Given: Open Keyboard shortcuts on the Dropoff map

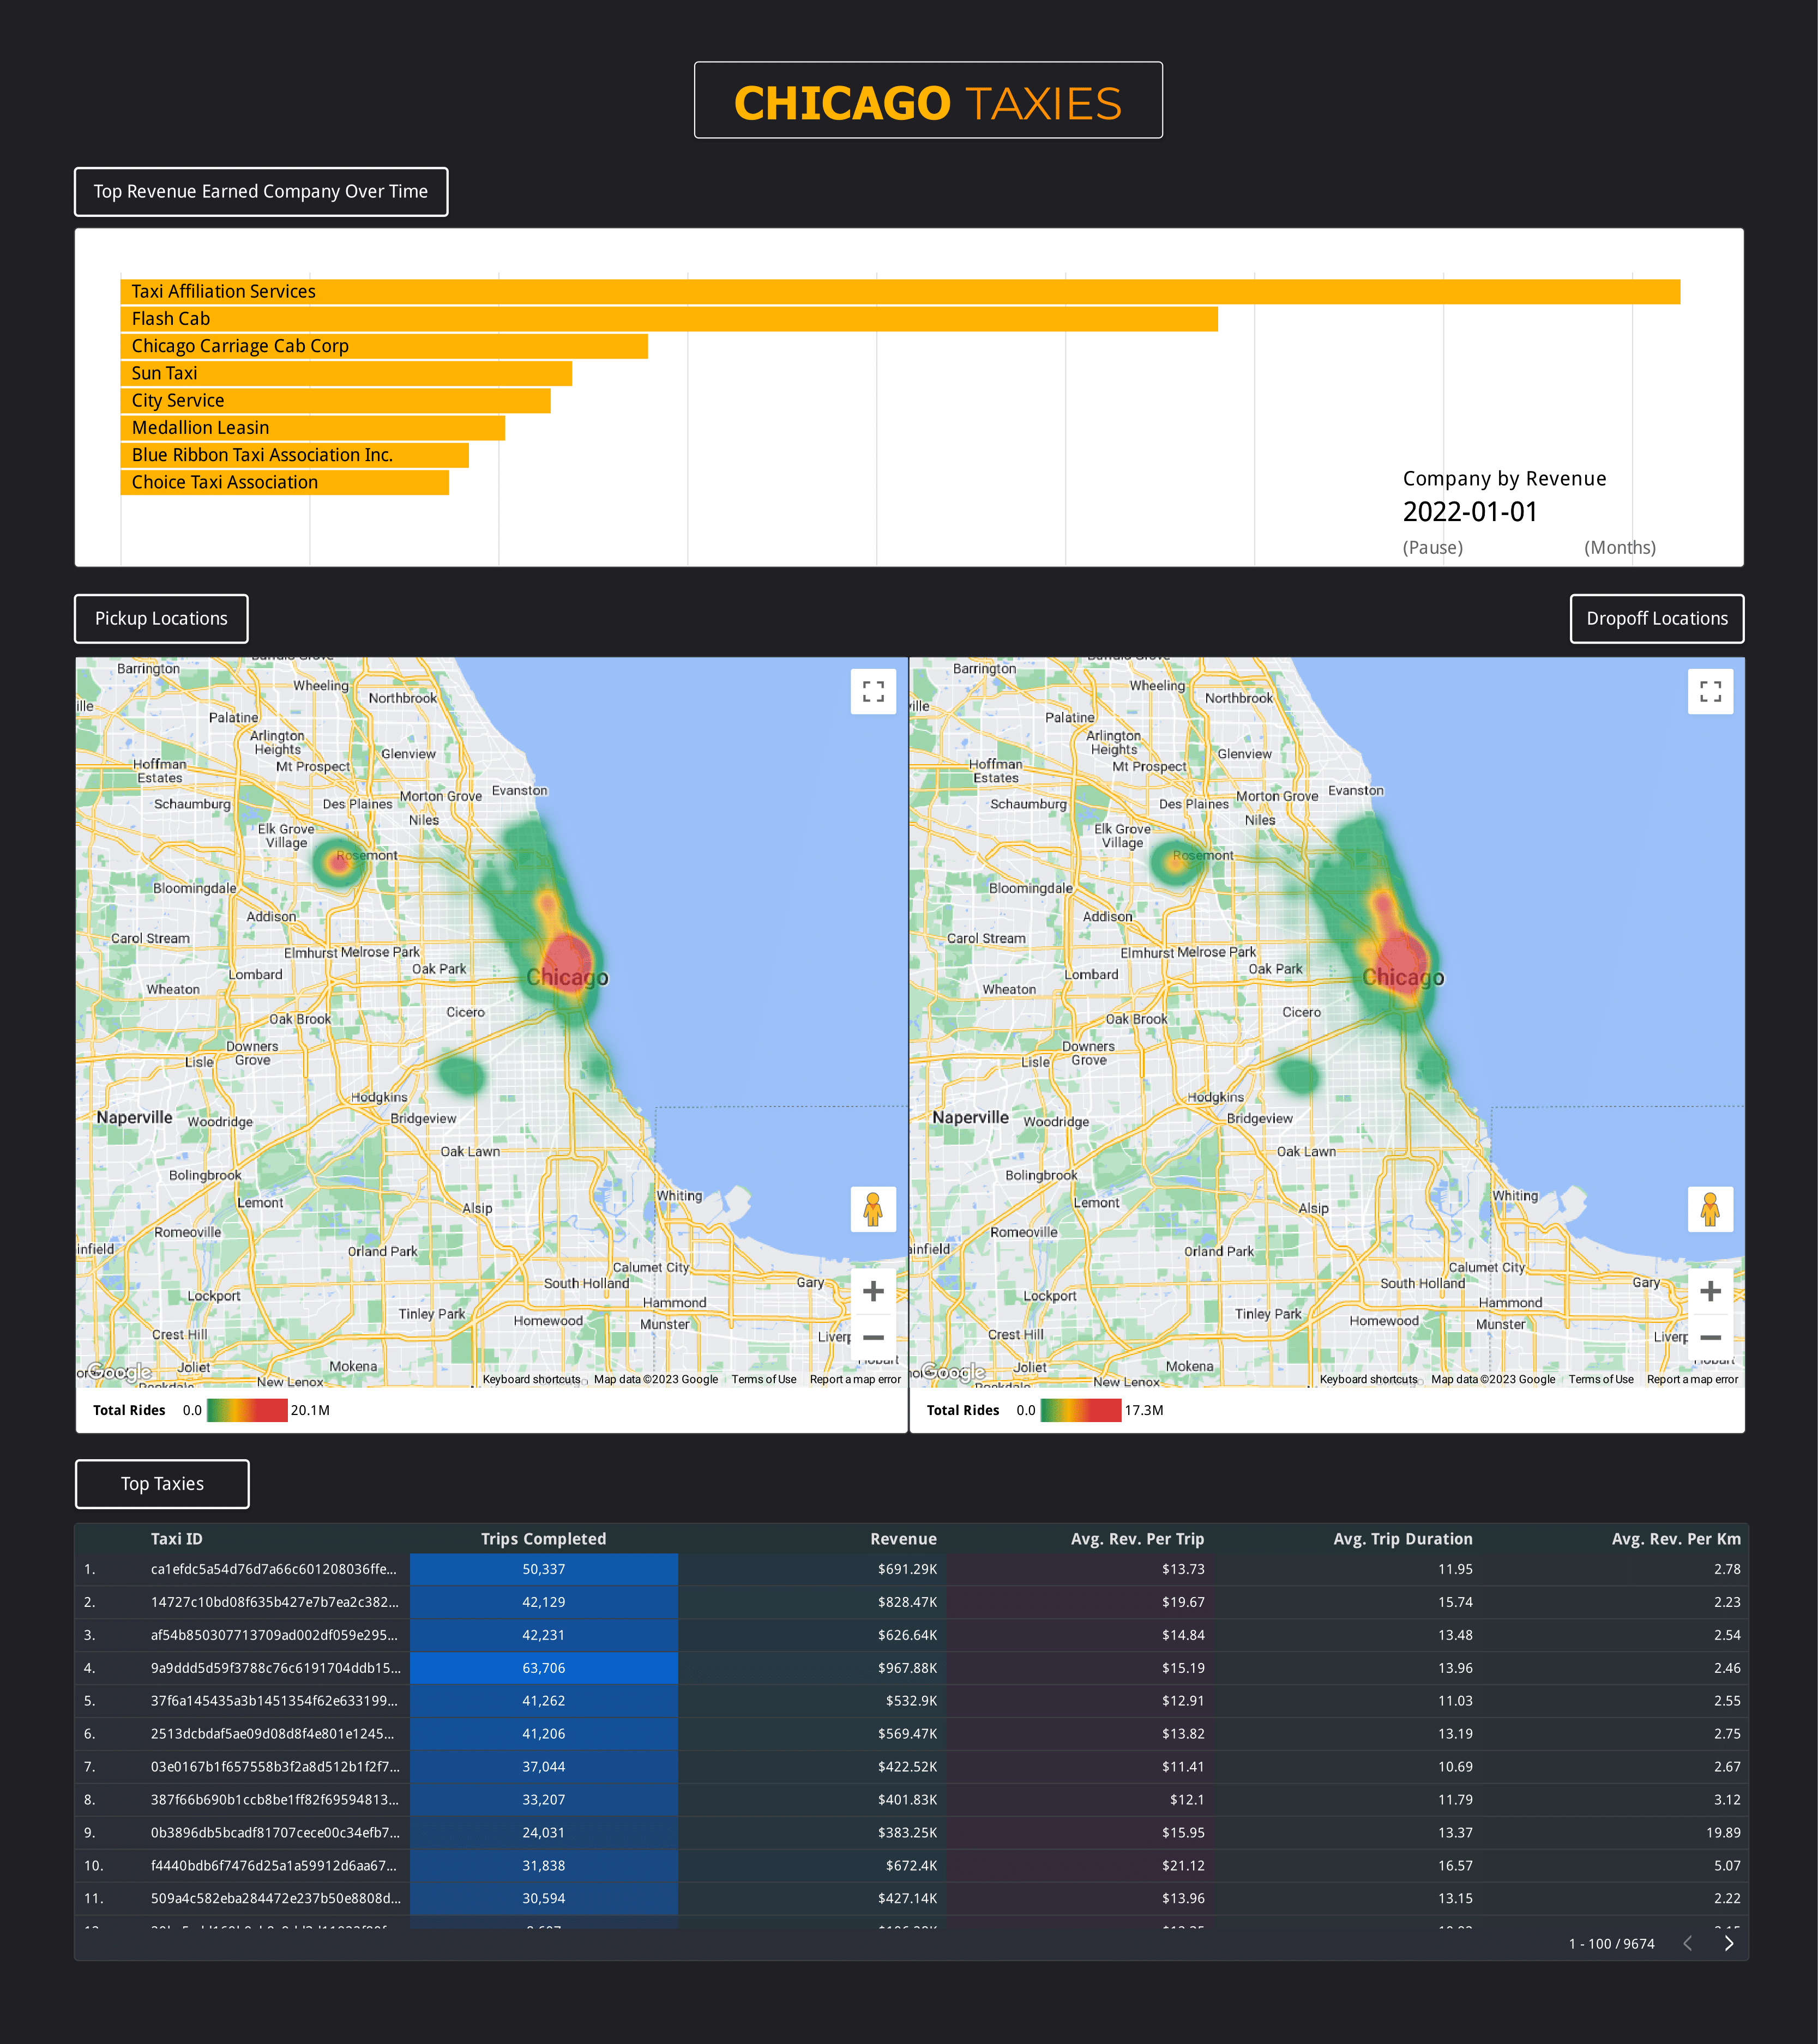Looking at the screenshot, I should coord(1368,1379).
